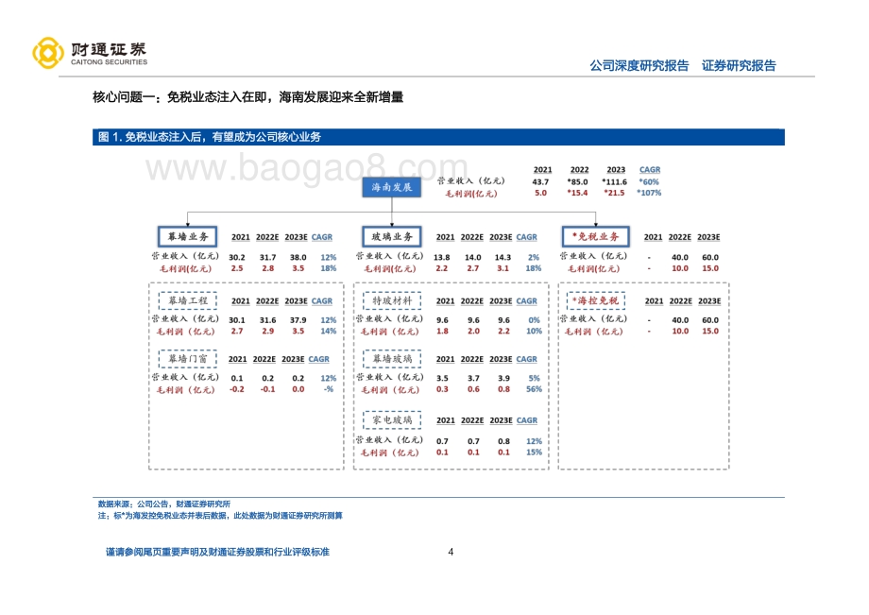Viewport: 869px width, 615px height.
Task: Click the *21.5 gross profit value
Action: pos(614,193)
